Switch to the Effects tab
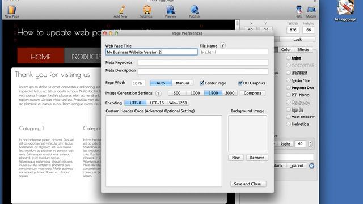This screenshot has height=204, width=363. point(303,50)
